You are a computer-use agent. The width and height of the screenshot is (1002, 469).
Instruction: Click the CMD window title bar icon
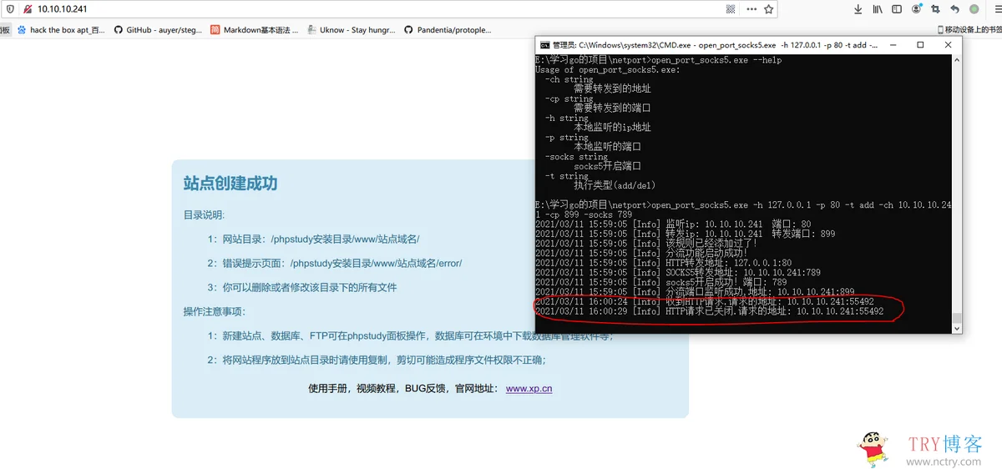click(544, 45)
